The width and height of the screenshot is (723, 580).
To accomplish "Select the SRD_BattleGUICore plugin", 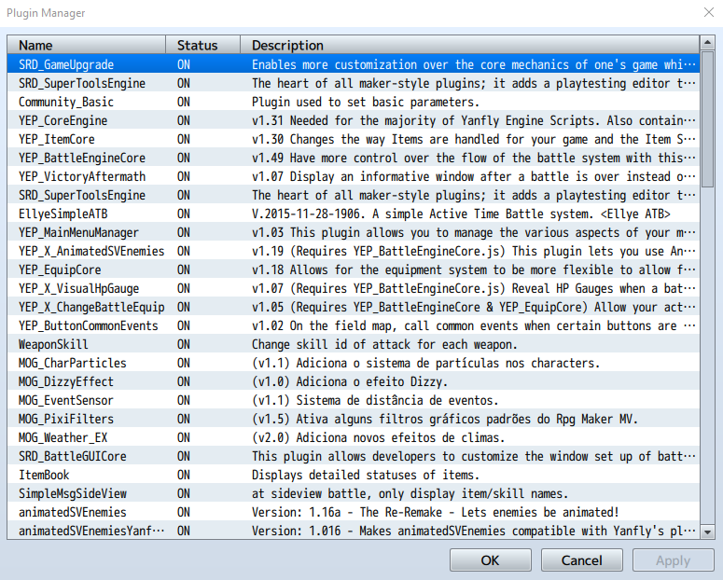I will [354, 456].
